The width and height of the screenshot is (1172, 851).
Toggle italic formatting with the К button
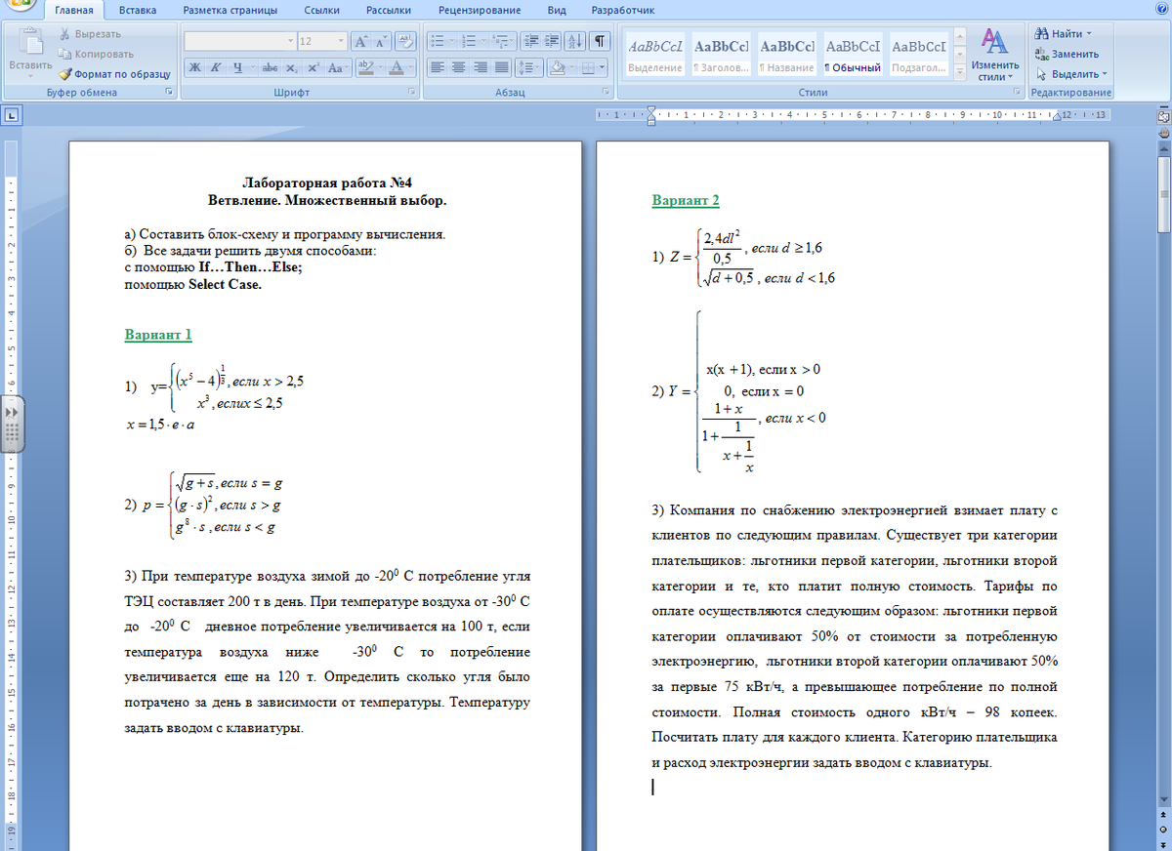[214, 67]
